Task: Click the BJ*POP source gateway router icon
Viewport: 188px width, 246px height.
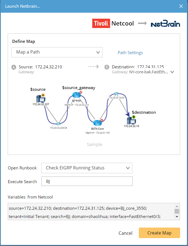Action: coord(76,95)
